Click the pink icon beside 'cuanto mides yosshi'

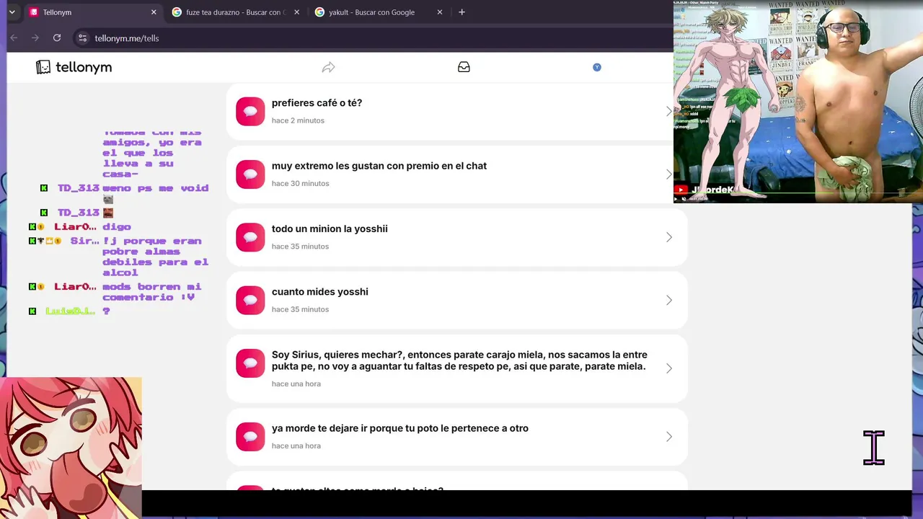[x=250, y=300]
